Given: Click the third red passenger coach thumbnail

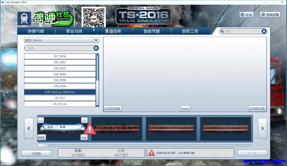Looking at the screenshot, I should (x=225, y=129).
